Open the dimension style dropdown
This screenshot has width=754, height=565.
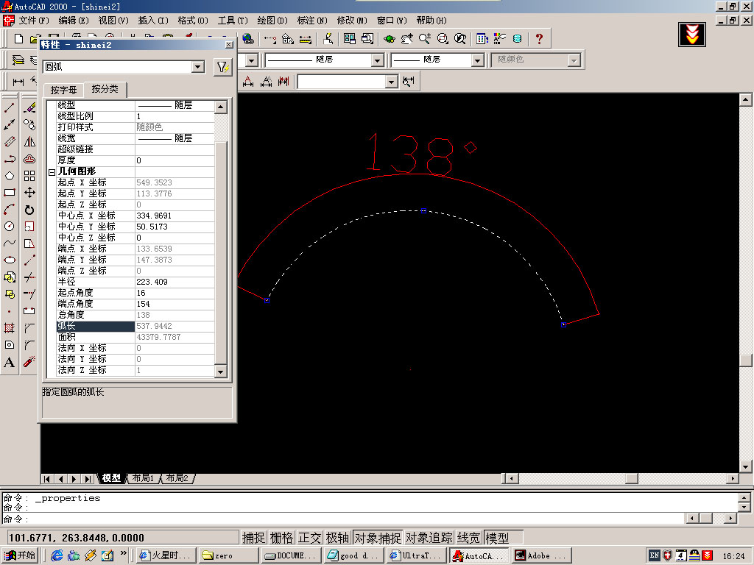(392, 82)
